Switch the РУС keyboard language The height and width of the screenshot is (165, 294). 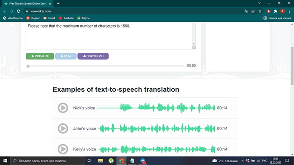coord(265,160)
